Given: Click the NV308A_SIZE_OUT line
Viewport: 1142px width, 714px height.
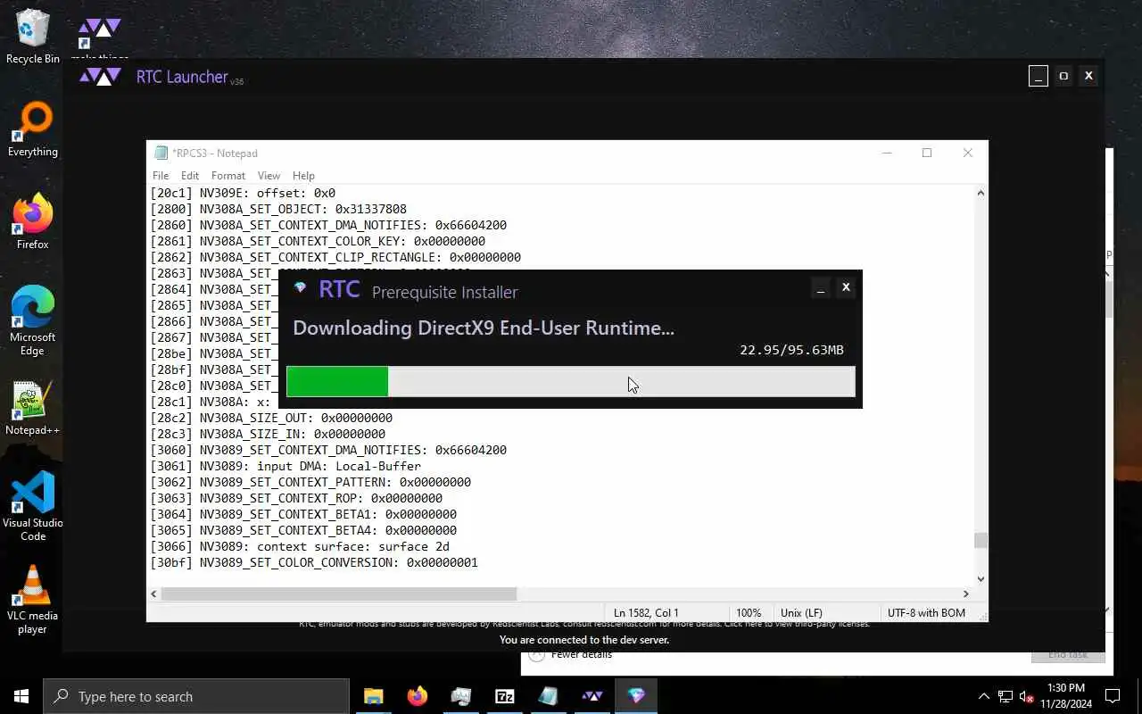Looking at the screenshot, I should [271, 418].
